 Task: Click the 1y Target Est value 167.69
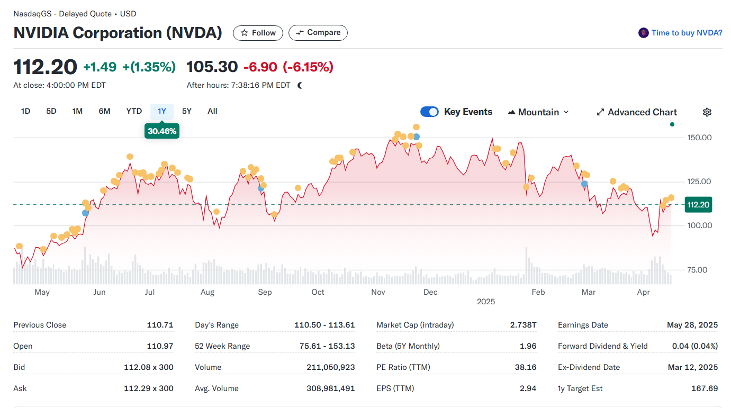(705, 388)
